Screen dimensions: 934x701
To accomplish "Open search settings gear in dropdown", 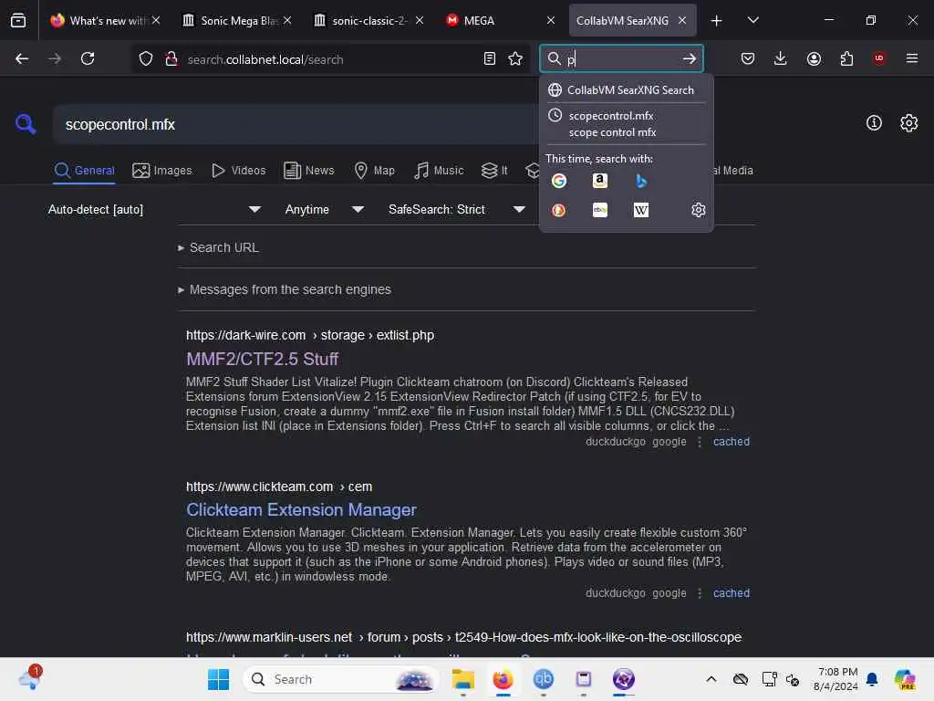I will click(698, 210).
